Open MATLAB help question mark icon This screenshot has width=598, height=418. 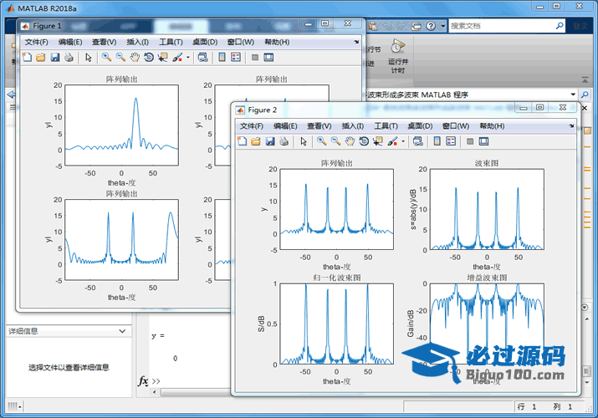(x=431, y=26)
